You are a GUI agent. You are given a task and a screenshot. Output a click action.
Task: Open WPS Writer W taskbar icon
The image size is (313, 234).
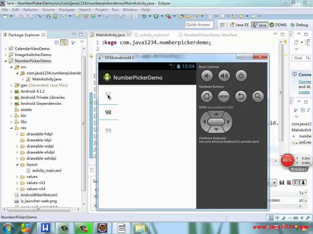pyautogui.click(x=45, y=228)
